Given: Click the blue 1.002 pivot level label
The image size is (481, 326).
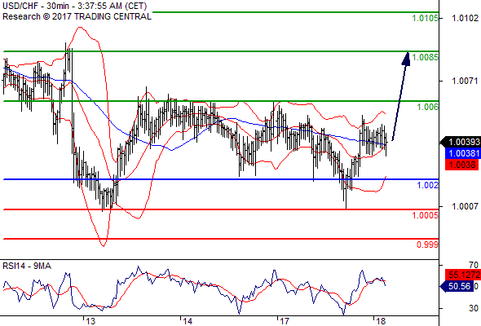Looking at the screenshot, I should coord(427,185).
